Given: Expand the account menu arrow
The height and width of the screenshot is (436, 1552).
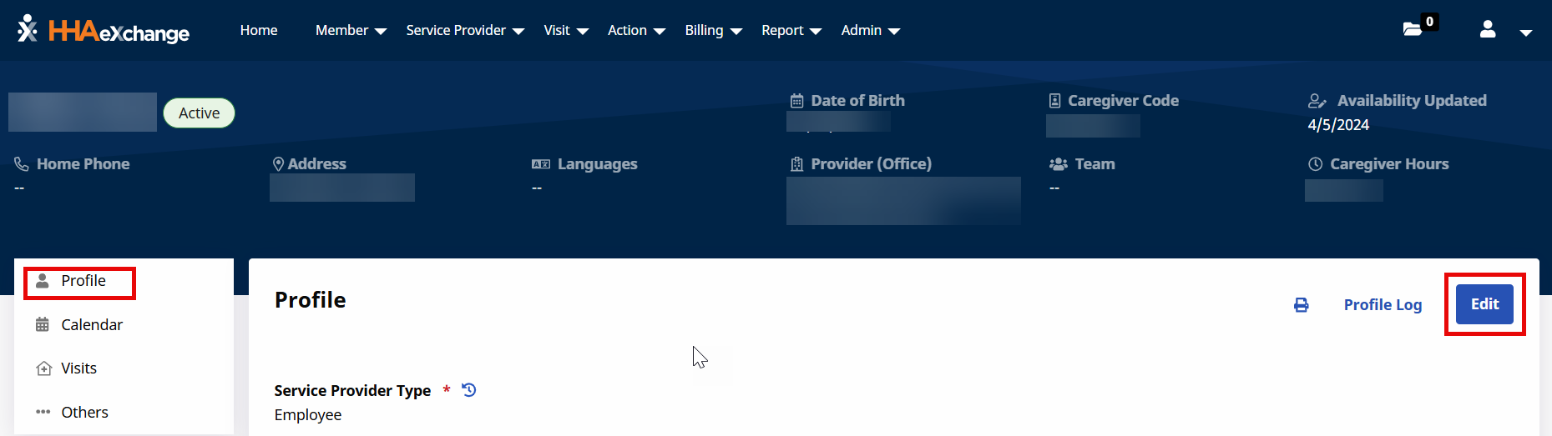Looking at the screenshot, I should tap(1525, 33).
